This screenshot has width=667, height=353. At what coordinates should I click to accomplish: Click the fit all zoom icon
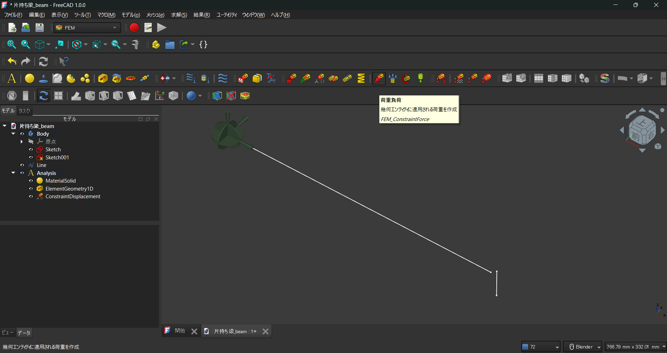point(11,45)
